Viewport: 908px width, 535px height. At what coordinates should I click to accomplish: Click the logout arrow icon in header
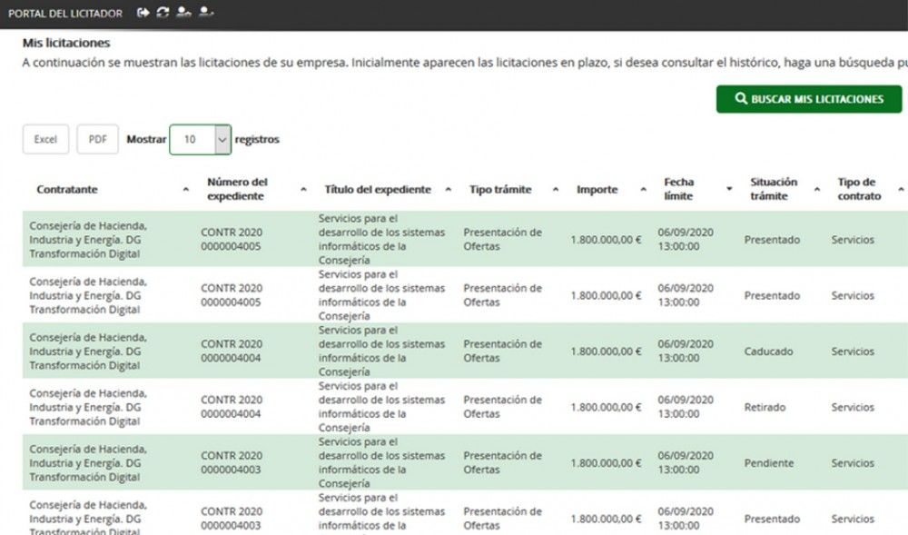click(143, 12)
